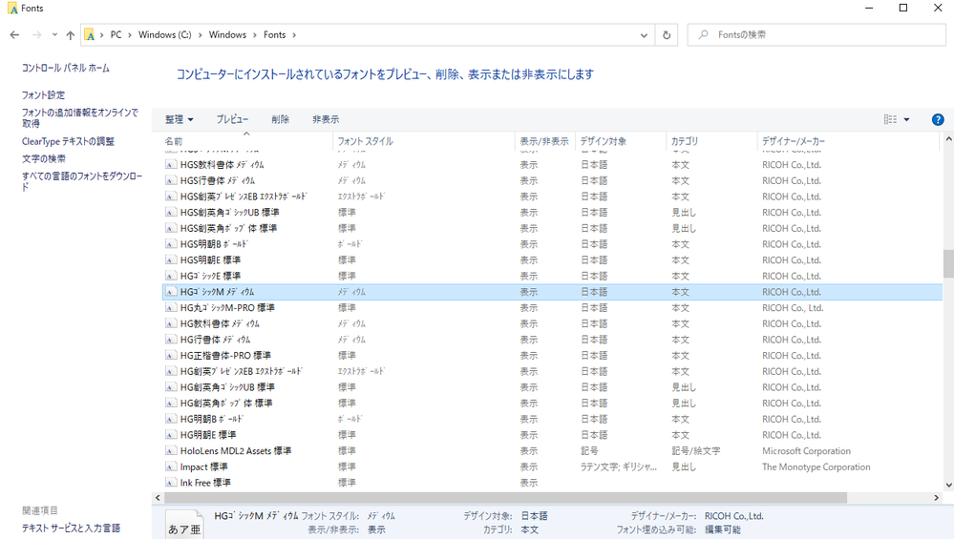
Task: Click The Monotype Corporation cell
Action: 816,466
